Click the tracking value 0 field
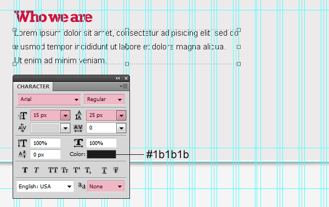Image resolution: width=329 pixels, height=207 pixels. tap(101, 128)
